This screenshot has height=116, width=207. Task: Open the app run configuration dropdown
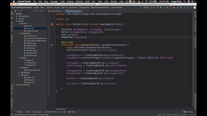(x=148, y=8)
